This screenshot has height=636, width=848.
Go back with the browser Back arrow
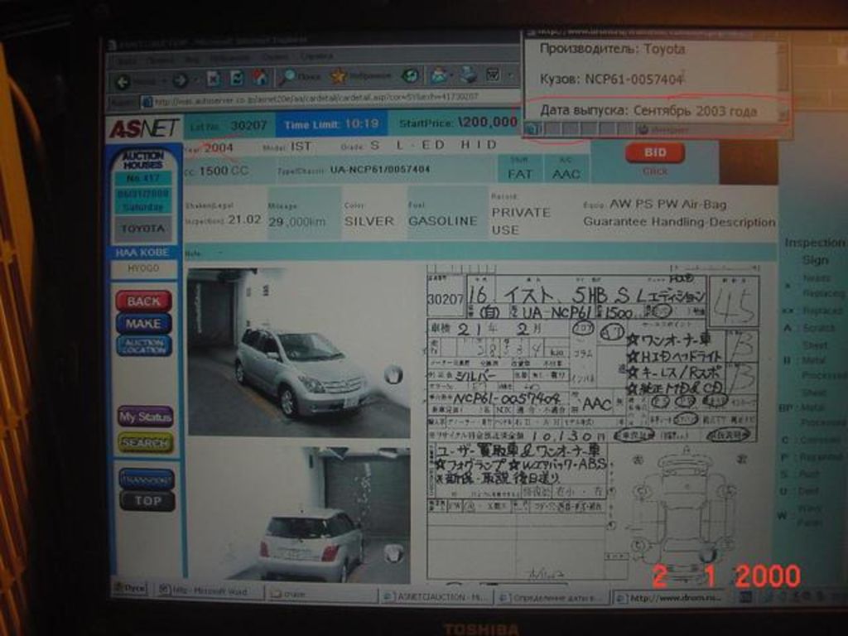coord(123,82)
